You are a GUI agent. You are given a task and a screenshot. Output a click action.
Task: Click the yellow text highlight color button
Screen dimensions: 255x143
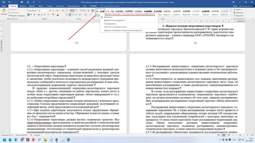(x=53, y=15)
